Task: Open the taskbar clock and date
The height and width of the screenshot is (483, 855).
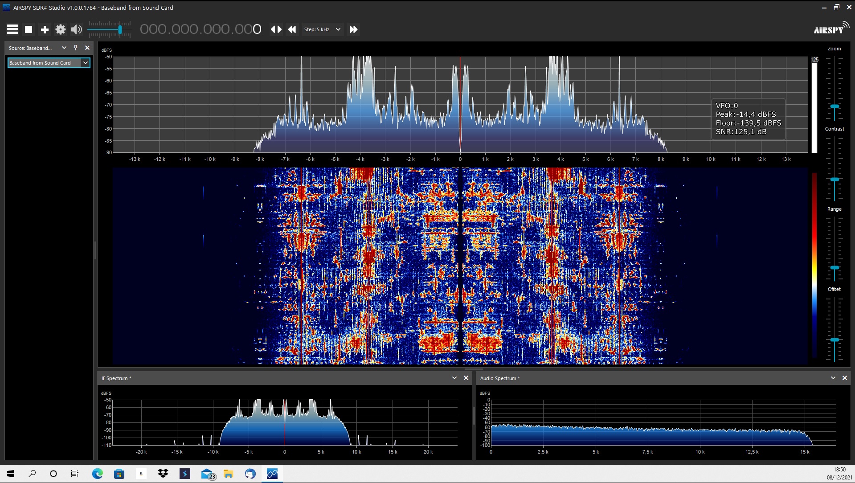Action: click(839, 474)
